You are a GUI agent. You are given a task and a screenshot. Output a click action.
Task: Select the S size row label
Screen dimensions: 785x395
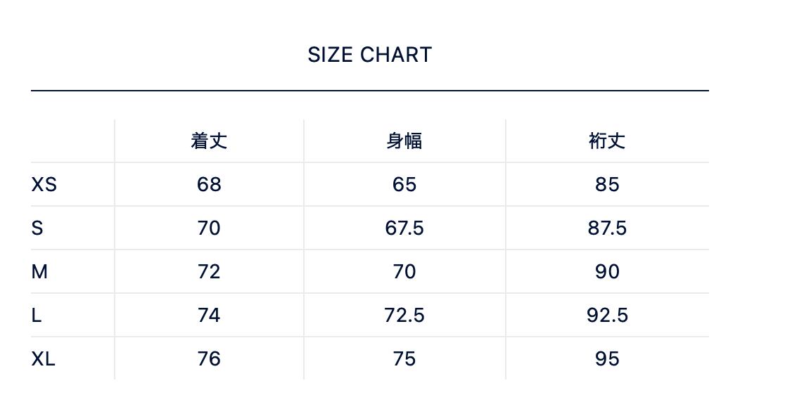coord(37,228)
